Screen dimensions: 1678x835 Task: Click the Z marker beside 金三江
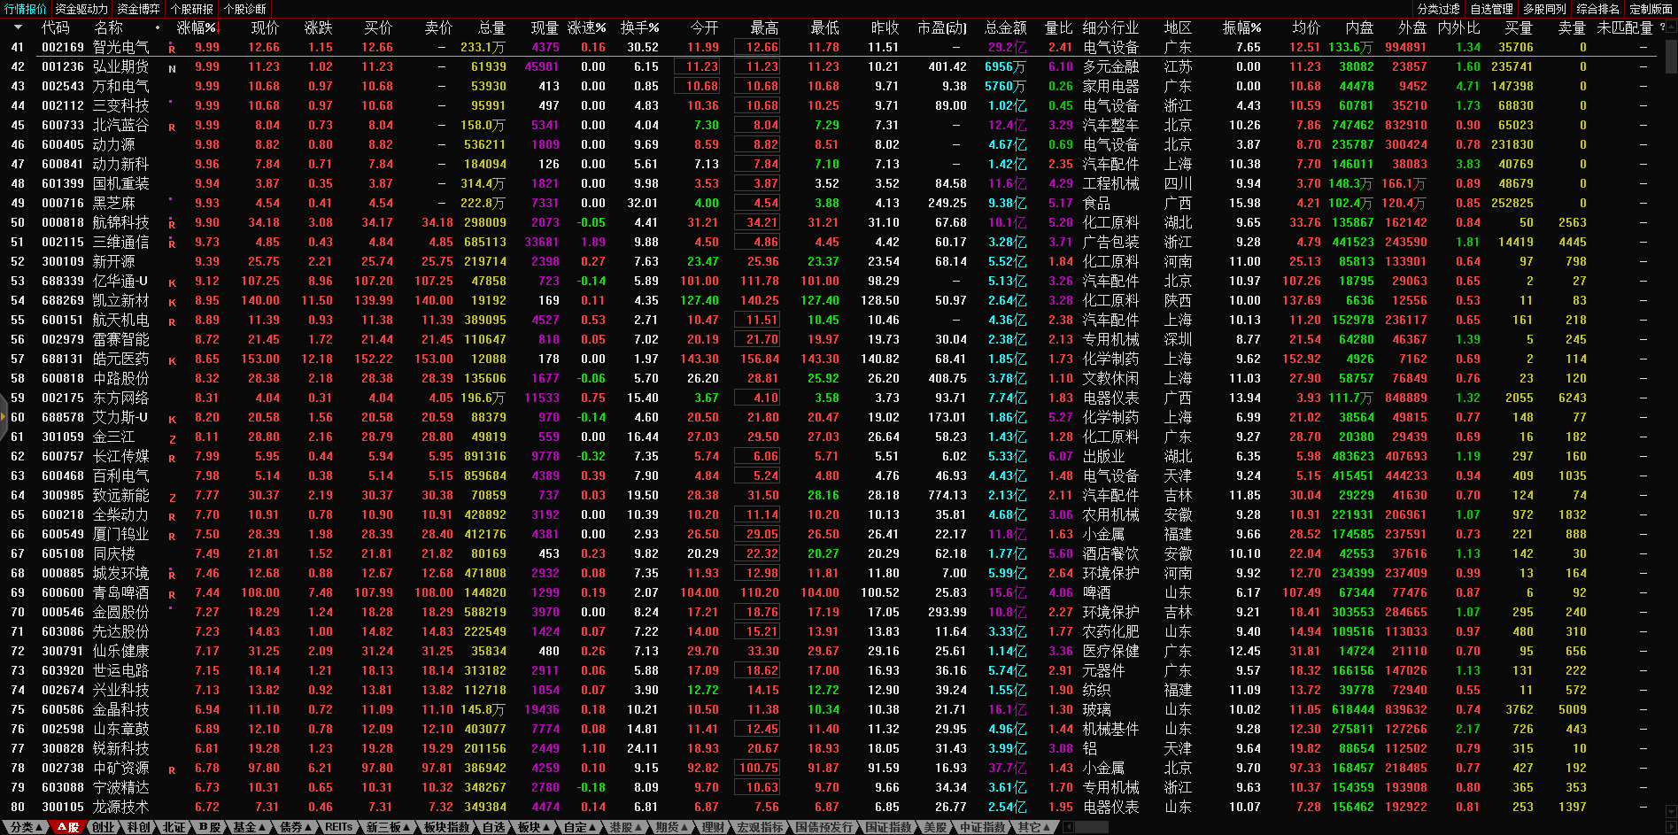tap(172, 438)
